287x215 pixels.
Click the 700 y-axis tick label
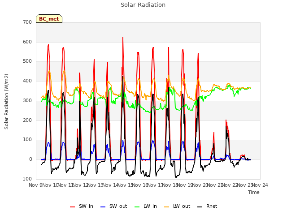tap(27, 22)
